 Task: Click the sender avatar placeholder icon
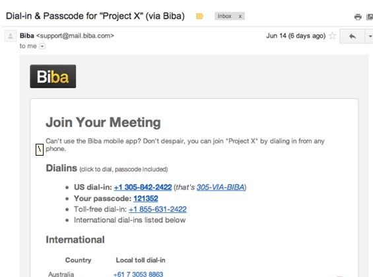tap(11, 36)
